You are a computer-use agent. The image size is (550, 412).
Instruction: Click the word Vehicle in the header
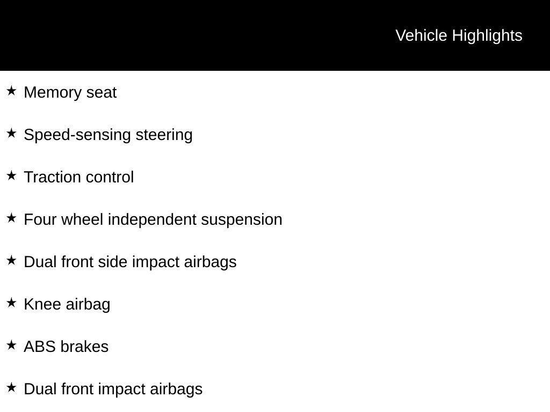(x=421, y=35)
